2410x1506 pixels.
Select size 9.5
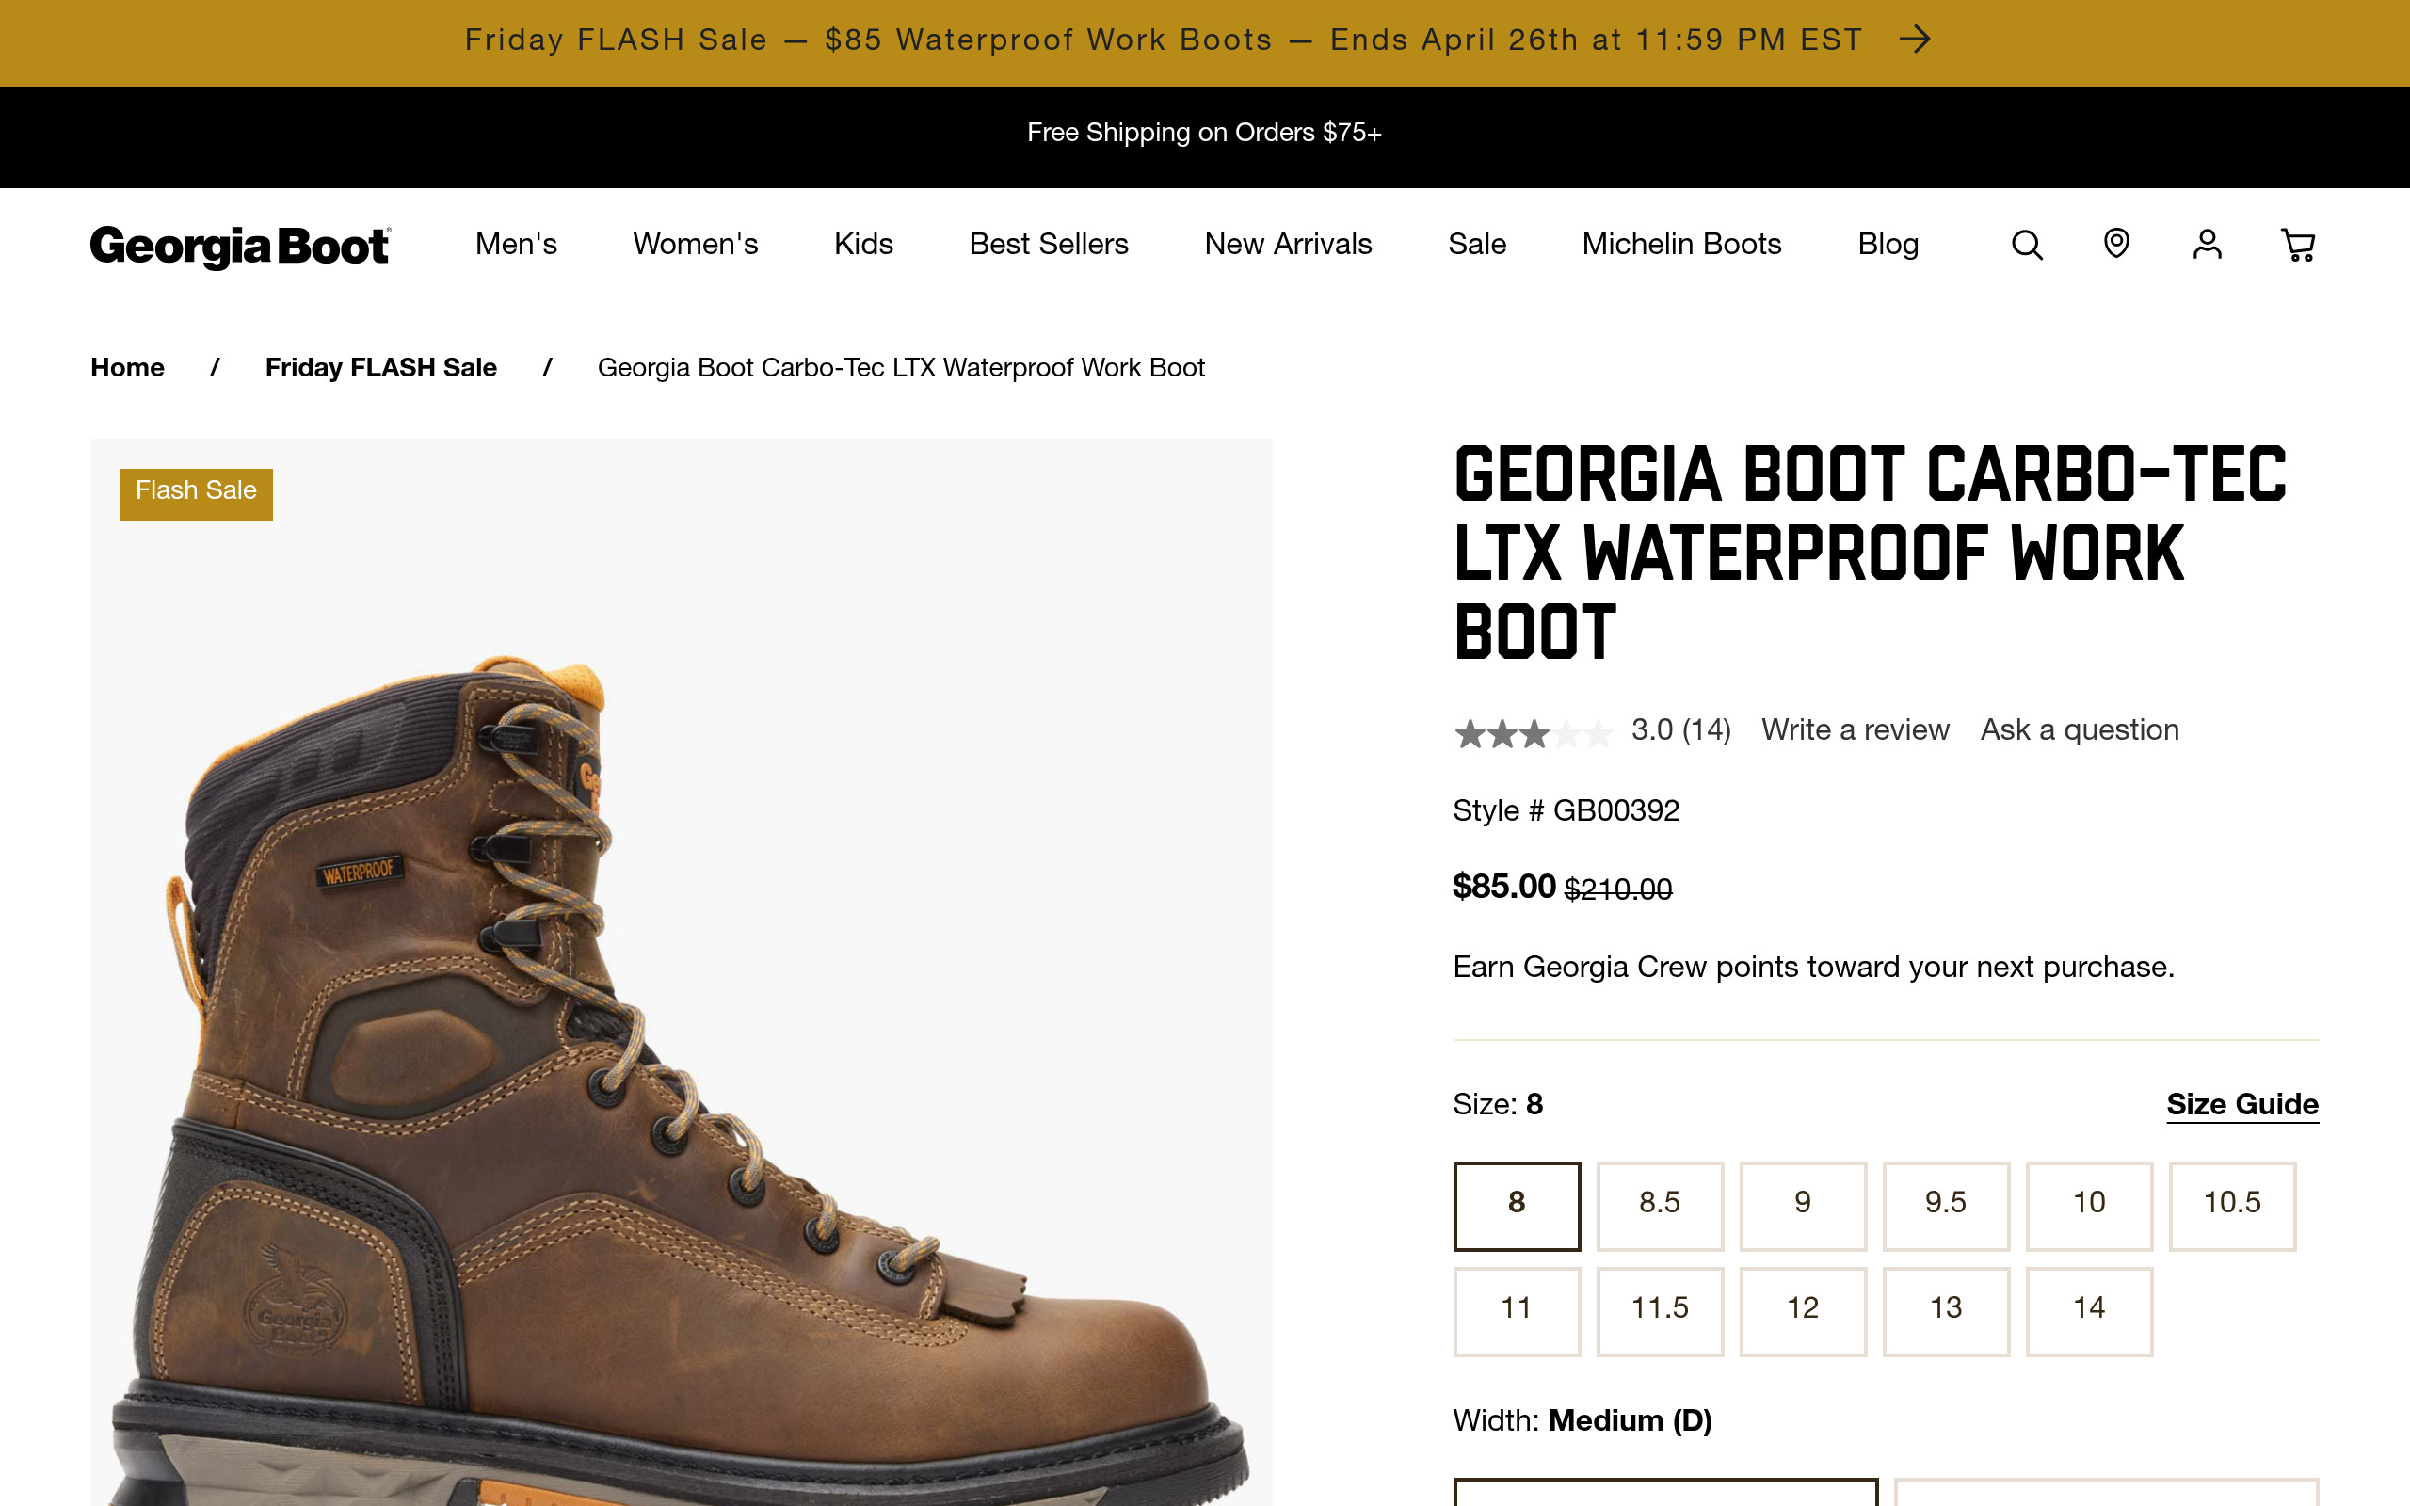1945,1203
